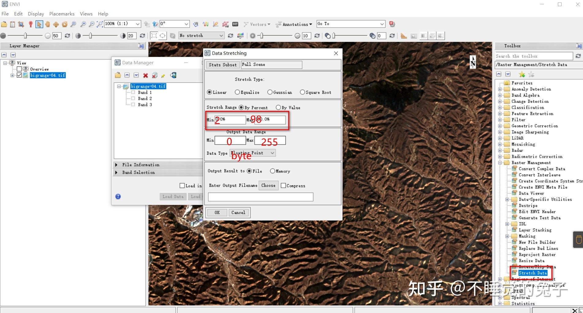Image resolution: width=583 pixels, height=313 pixels.
Task: Select Stretch Data in the toolbox
Action: [533, 273]
